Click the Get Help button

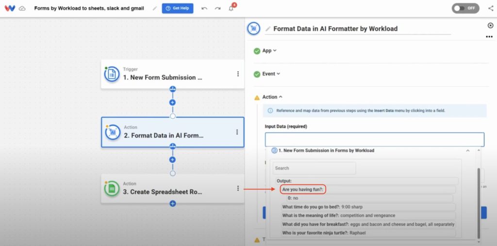click(178, 8)
